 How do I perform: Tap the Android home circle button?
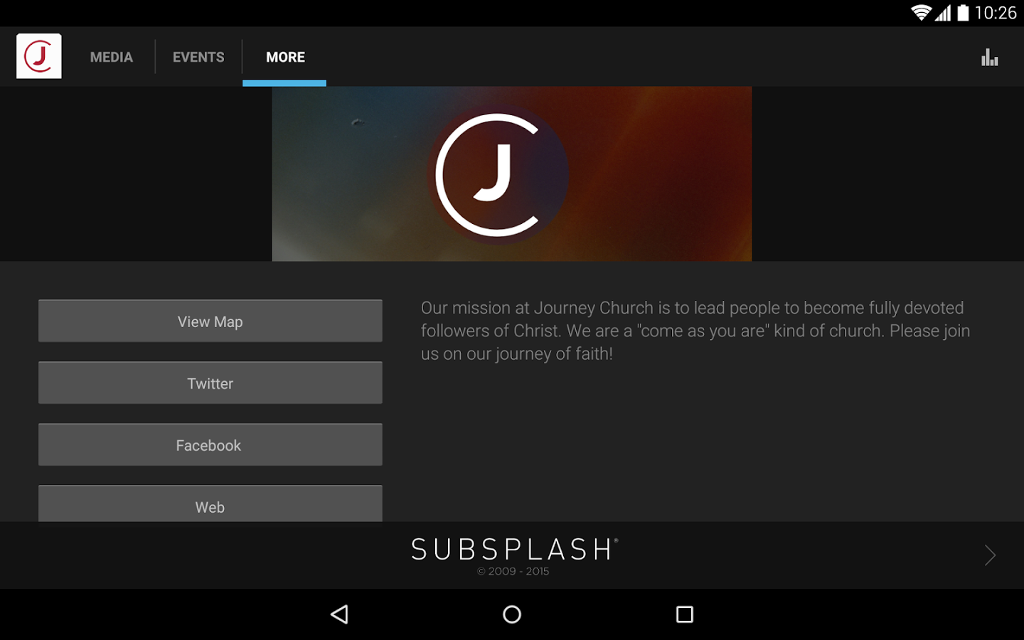pyautogui.click(x=512, y=614)
